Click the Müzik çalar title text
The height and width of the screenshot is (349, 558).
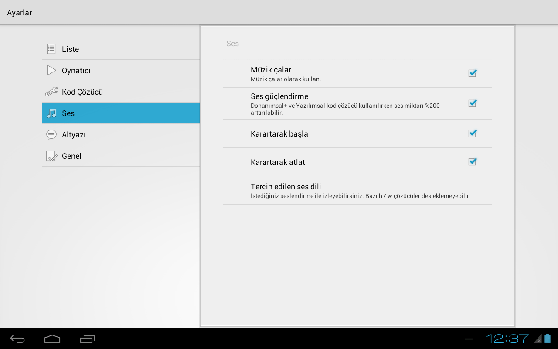pos(271,70)
